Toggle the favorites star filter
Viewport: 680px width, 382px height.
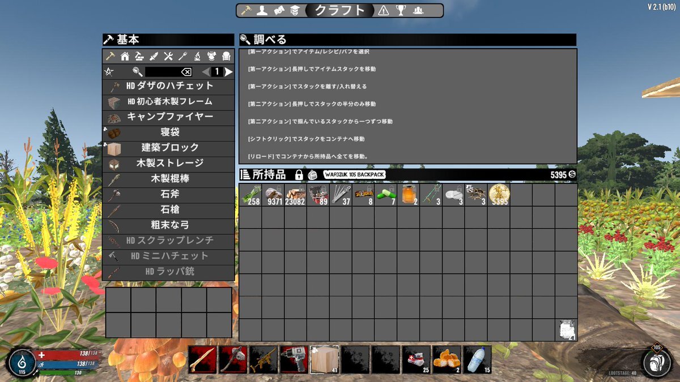(110, 72)
